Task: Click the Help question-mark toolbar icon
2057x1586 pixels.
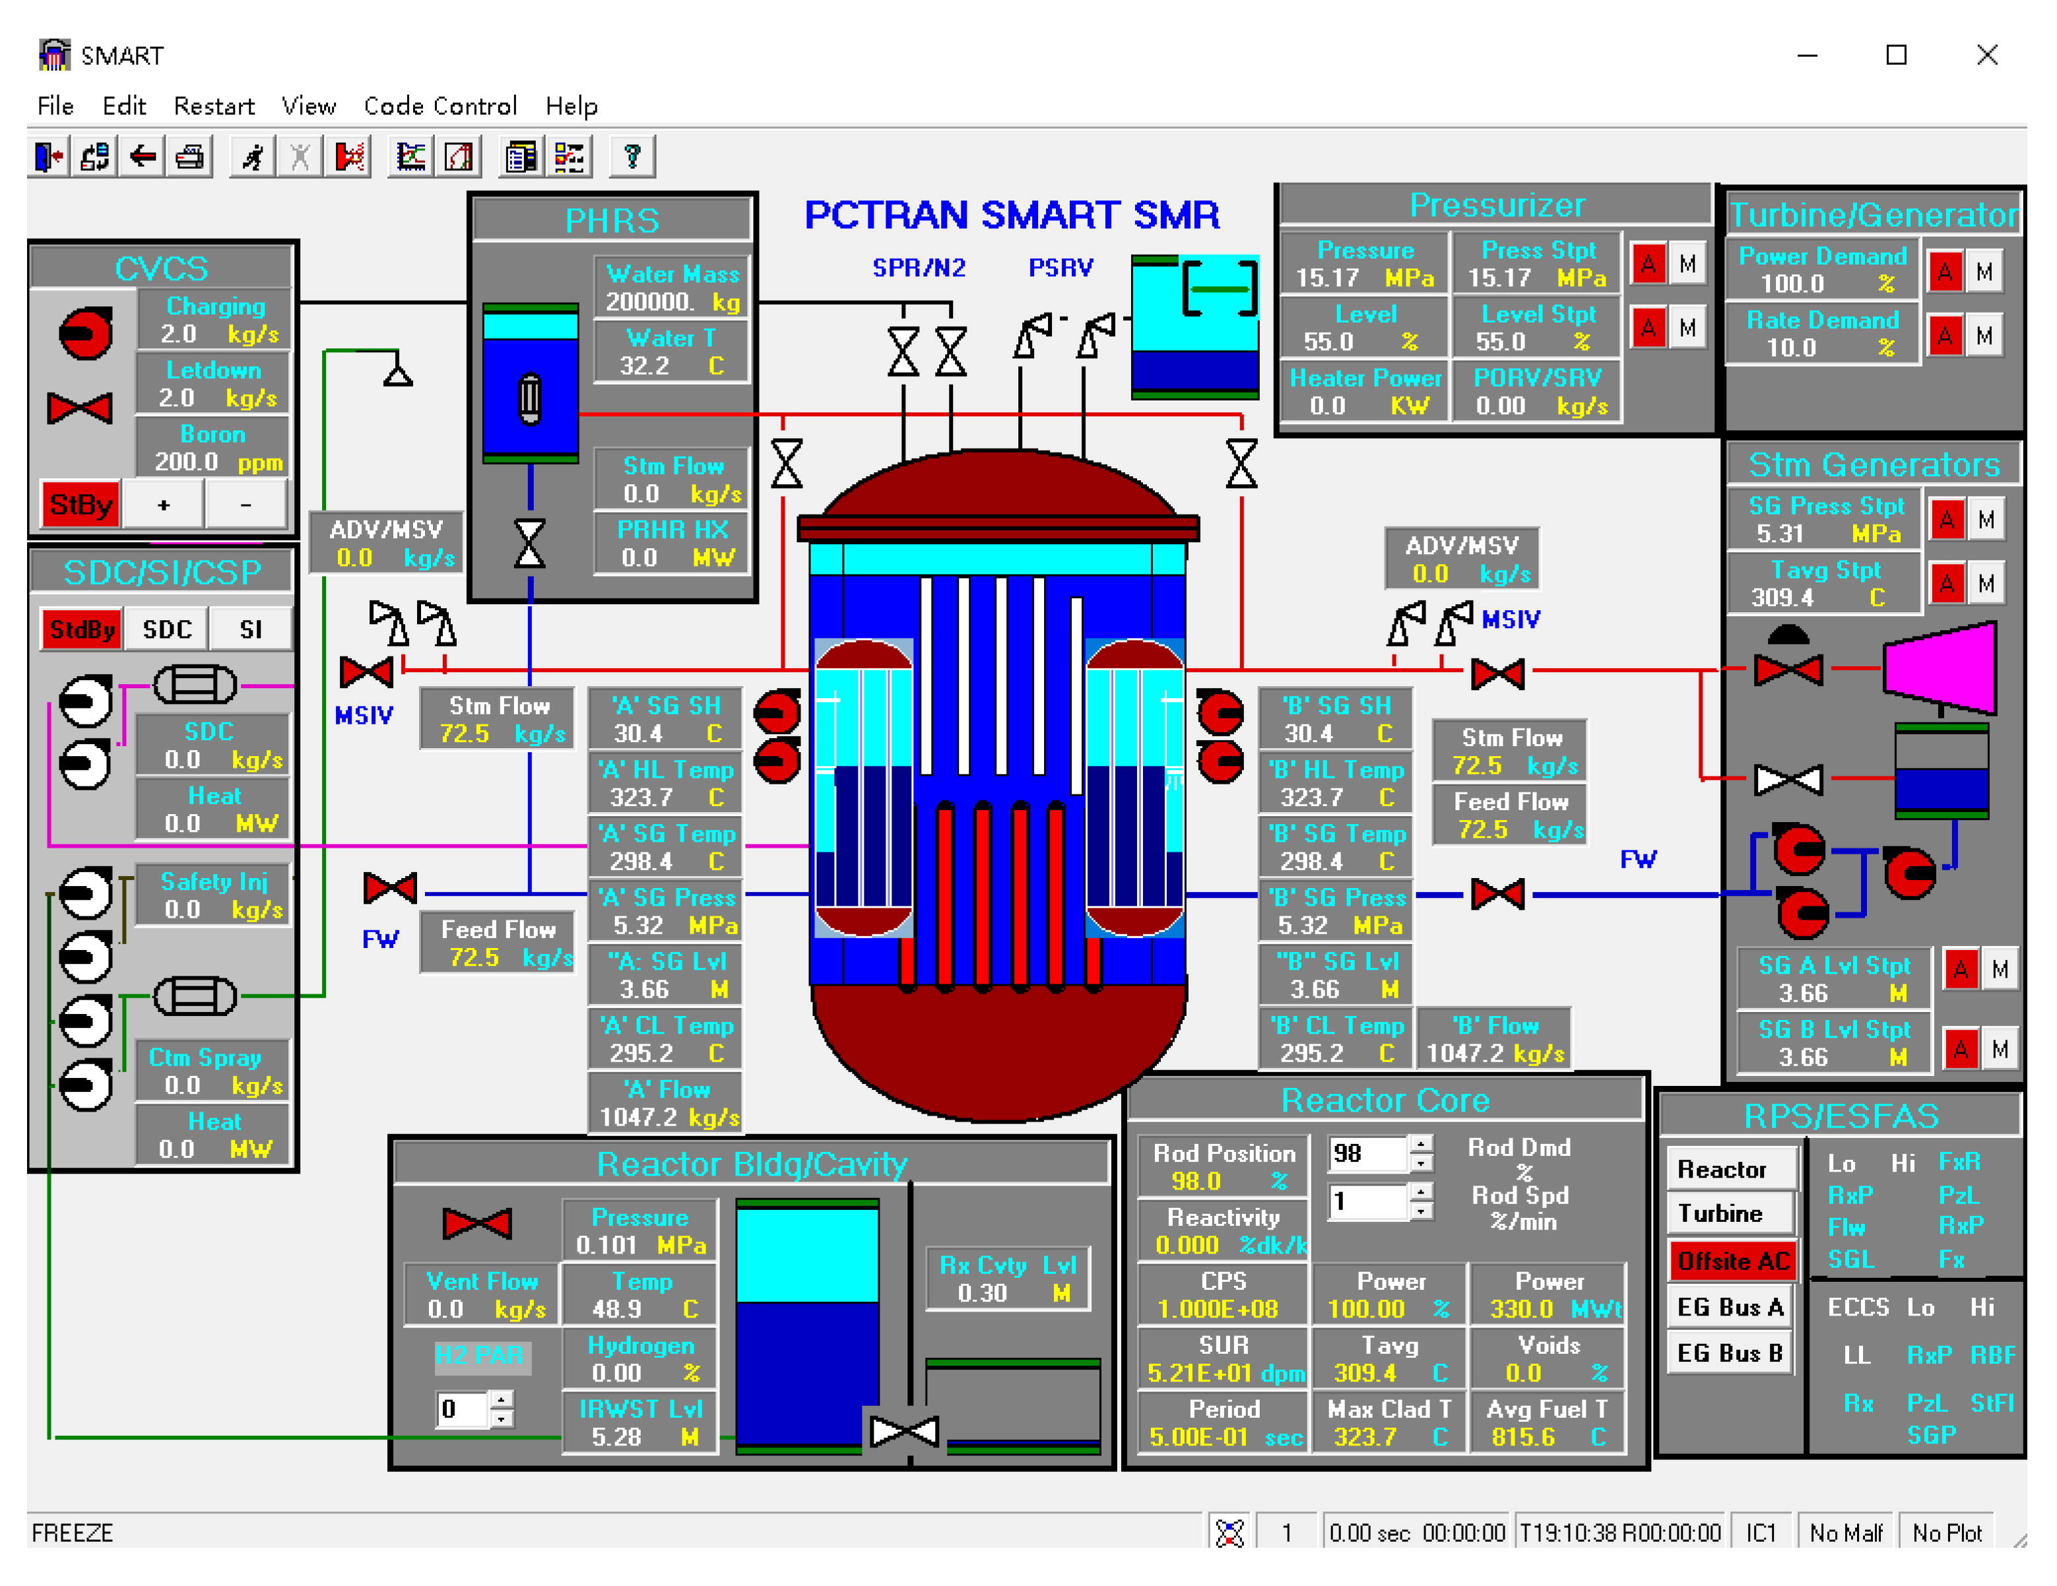Action: [x=632, y=156]
